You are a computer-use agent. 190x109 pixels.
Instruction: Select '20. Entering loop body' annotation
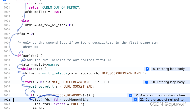click(x=168, y=82)
